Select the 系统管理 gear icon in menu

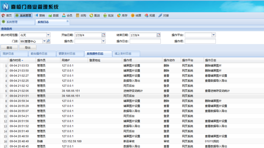tap(17, 15)
